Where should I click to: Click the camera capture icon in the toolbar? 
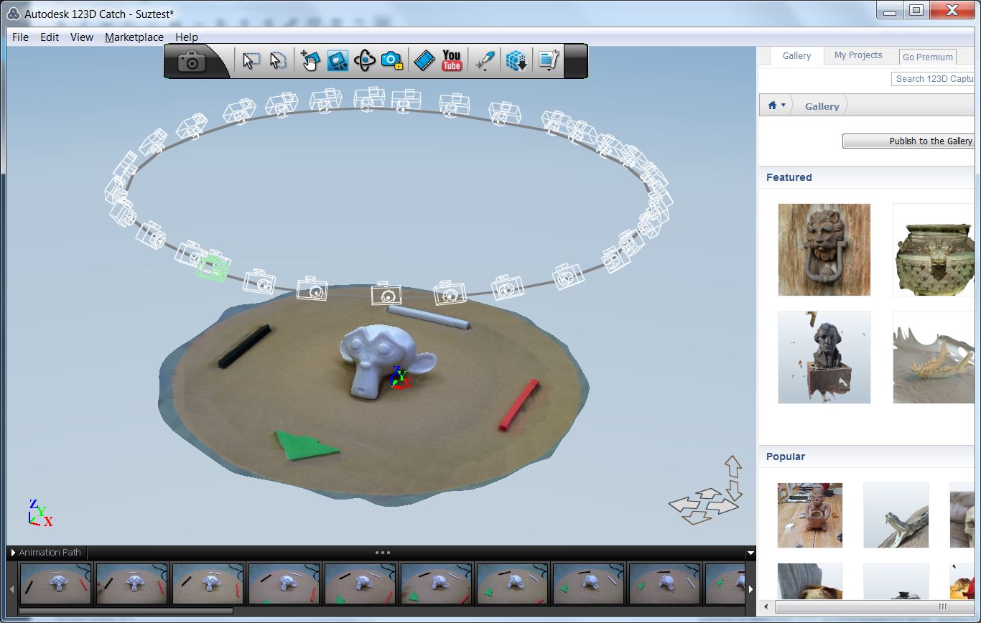(192, 62)
